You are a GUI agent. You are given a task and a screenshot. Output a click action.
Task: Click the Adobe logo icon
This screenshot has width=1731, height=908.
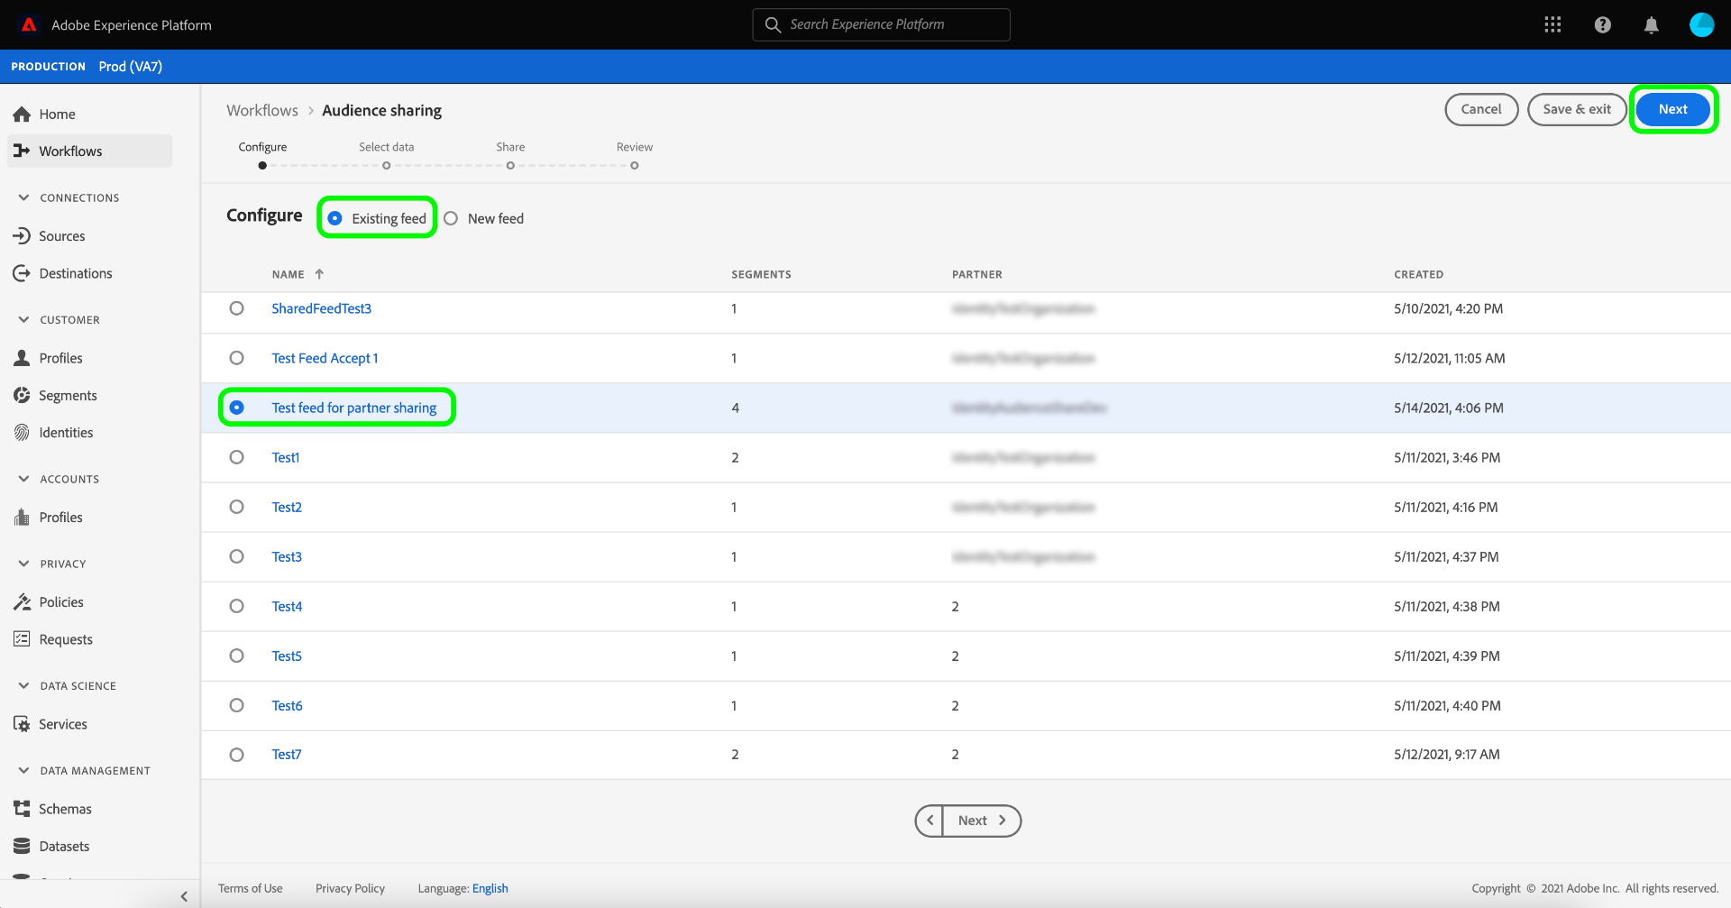click(x=29, y=24)
